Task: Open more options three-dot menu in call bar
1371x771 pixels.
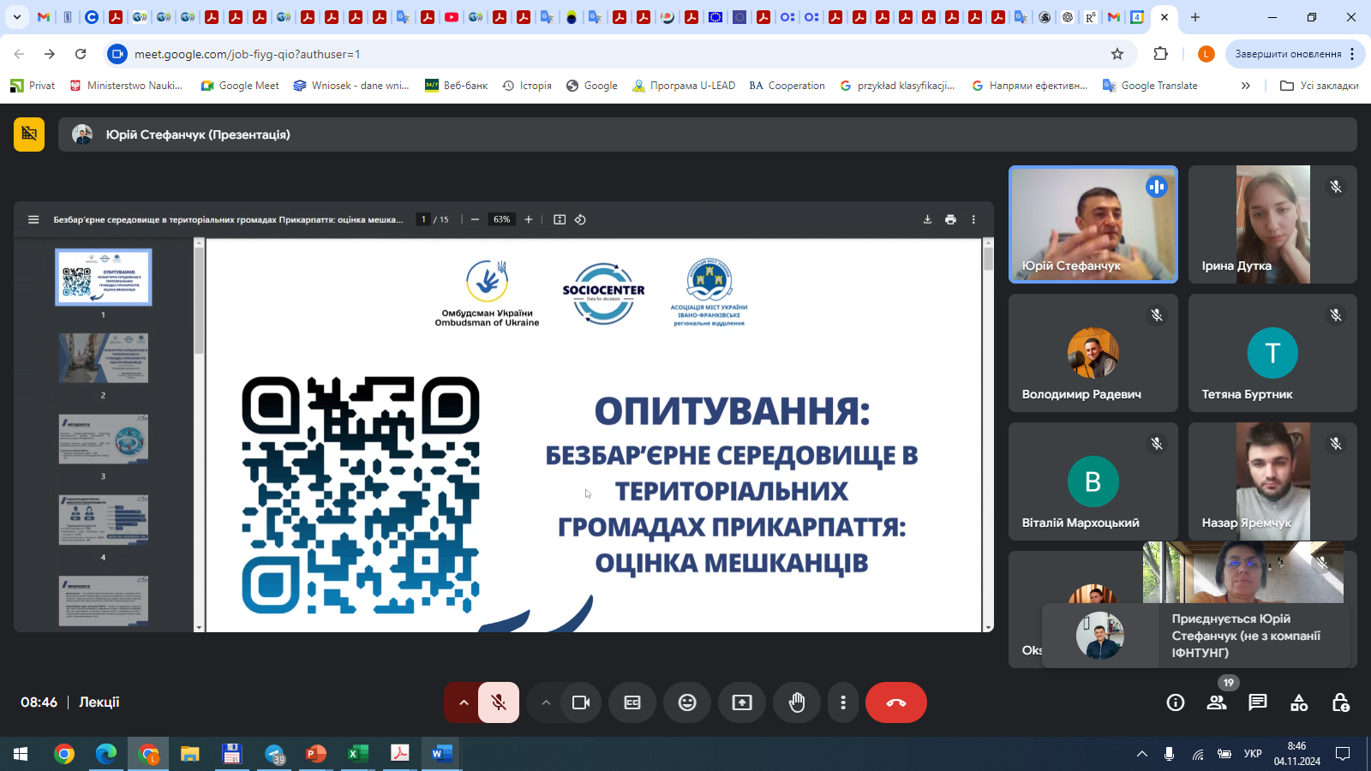Action: pyautogui.click(x=843, y=702)
